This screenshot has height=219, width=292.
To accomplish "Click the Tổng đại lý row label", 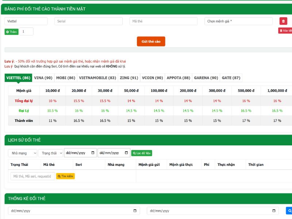I will pos(24,101).
